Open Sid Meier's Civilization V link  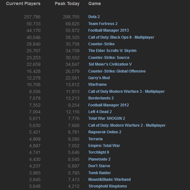110,64
